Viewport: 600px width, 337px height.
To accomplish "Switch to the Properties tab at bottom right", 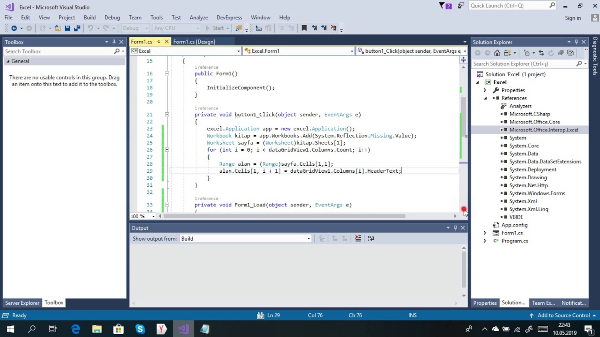I will pos(485,303).
